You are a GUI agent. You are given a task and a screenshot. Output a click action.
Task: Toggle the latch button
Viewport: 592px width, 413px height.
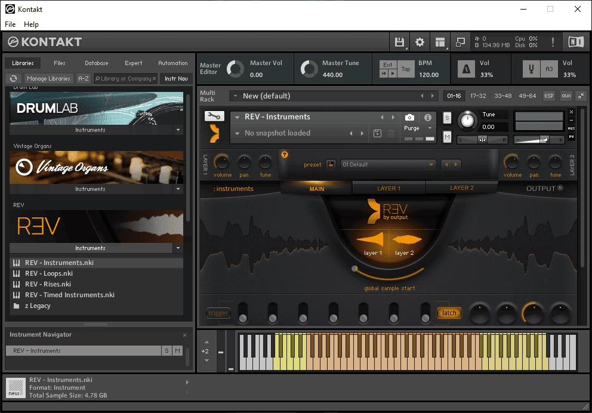click(x=449, y=313)
